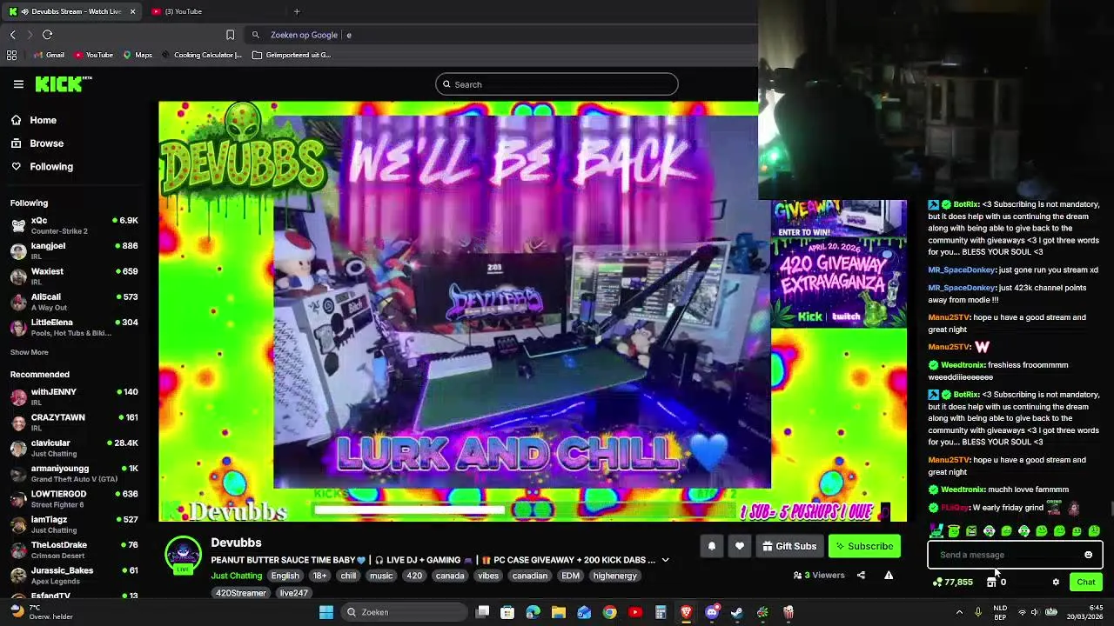
Task: Show hidden system tray icons
Action: pyautogui.click(x=960, y=612)
